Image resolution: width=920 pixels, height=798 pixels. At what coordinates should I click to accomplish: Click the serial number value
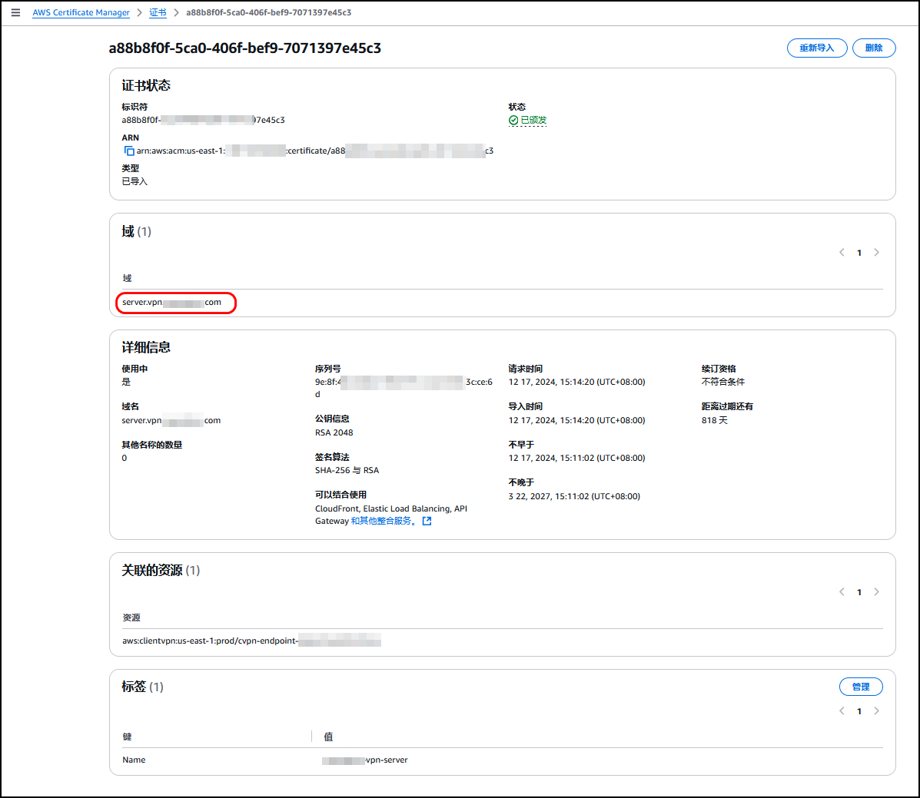point(404,388)
